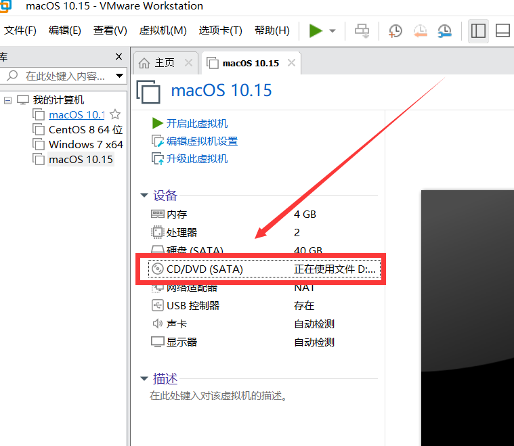Click the memory chip icon
The width and height of the screenshot is (514, 446).
tap(157, 214)
